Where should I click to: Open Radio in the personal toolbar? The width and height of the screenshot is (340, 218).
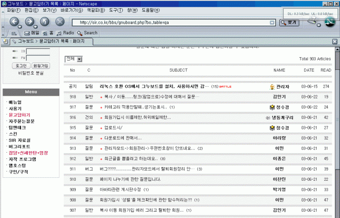point(65,33)
